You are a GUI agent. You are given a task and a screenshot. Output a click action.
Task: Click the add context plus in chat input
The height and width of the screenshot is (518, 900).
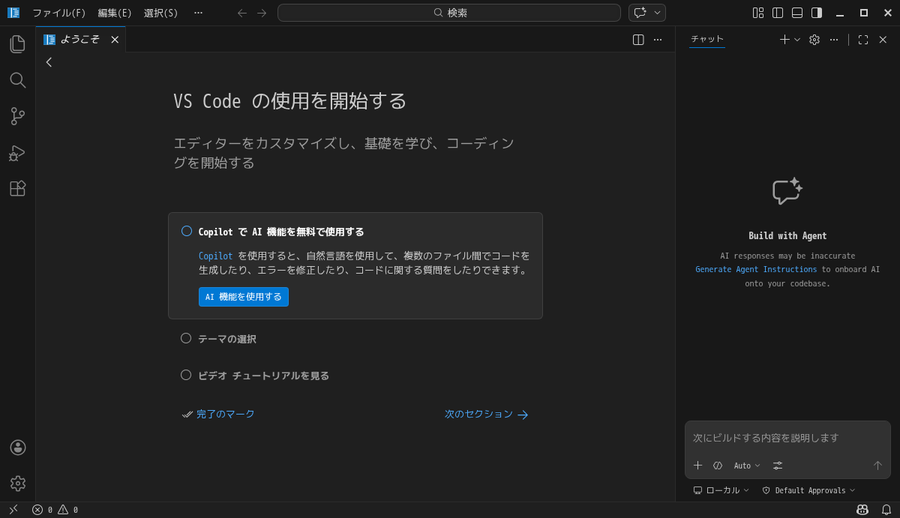tap(698, 466)
